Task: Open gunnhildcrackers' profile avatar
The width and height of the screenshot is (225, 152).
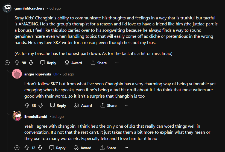Action: pyautogui.click(x=7, y=8)
